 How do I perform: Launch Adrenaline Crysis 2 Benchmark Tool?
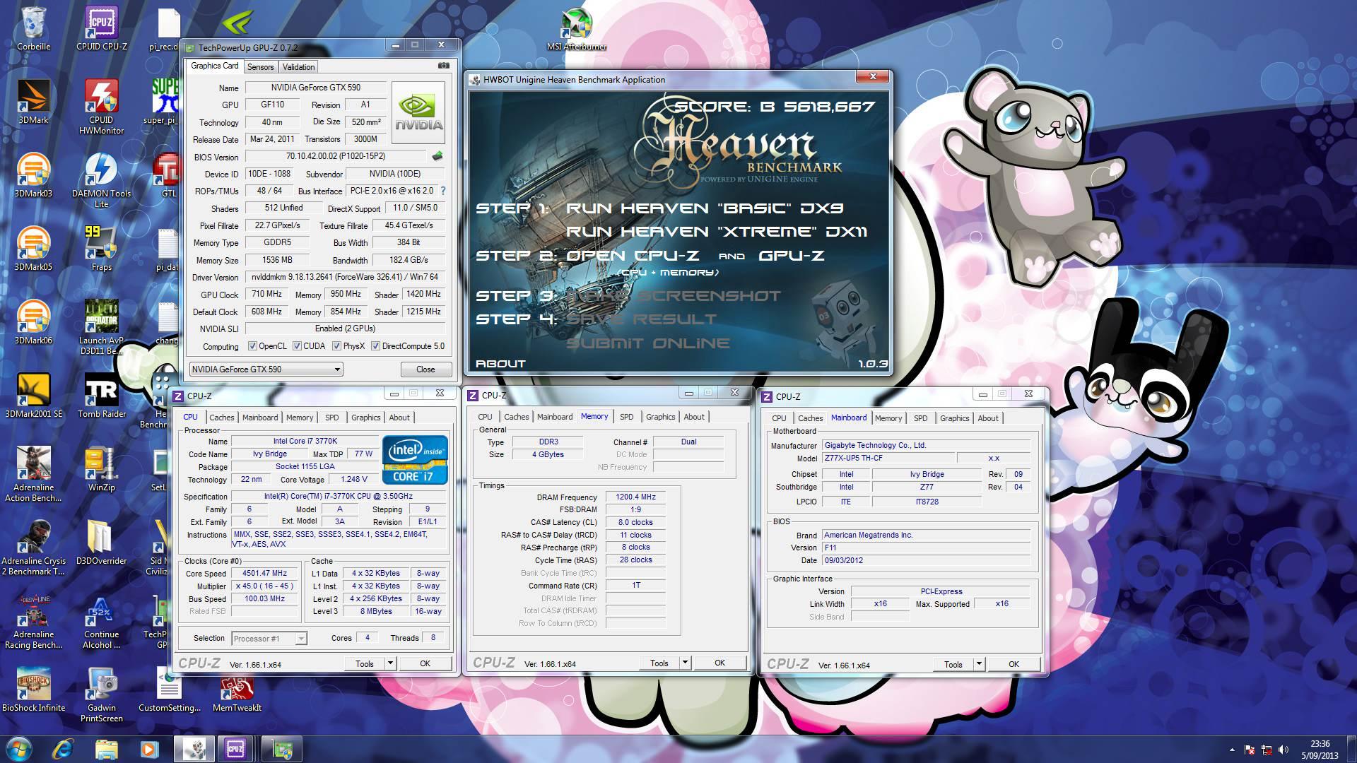33,548
